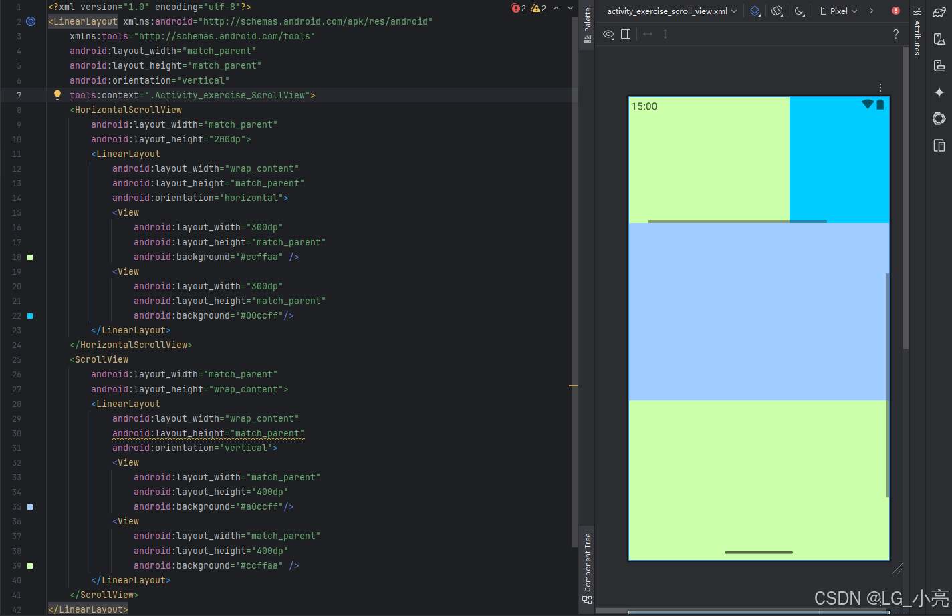Open the Gradle elephant tool window
Viewport: 952px width, 616px height.
(x=939, y=12)
